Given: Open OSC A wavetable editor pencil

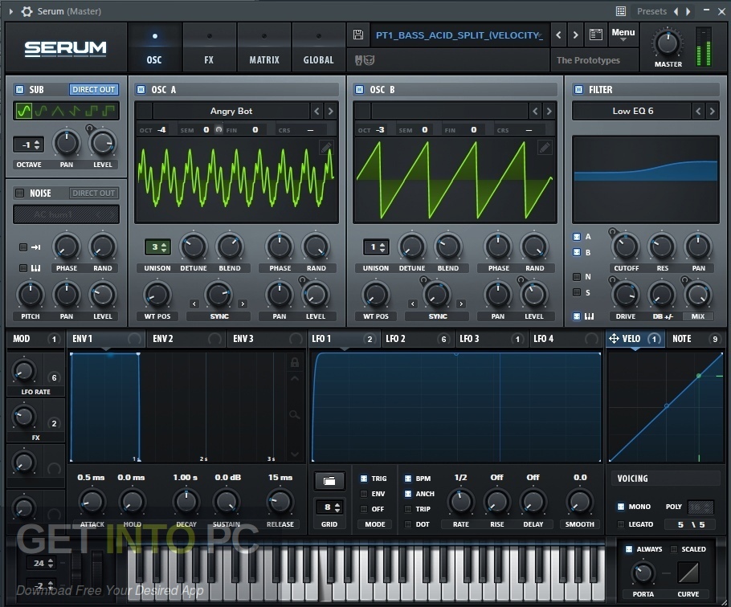Looking at the screenshot, I should [x=326, y=149].
